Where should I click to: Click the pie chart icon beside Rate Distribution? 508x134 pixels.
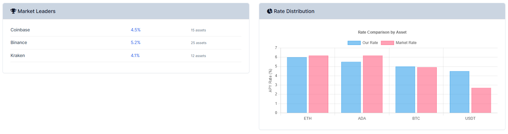[270, 11]
